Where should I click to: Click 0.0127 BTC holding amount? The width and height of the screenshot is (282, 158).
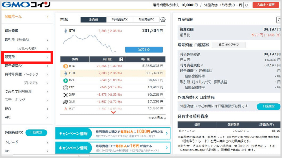point(241,131)
